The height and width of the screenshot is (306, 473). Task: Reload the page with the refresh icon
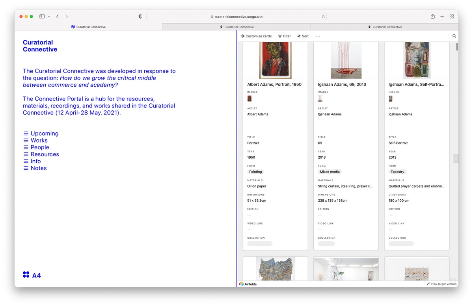click(x=323, y=17)
